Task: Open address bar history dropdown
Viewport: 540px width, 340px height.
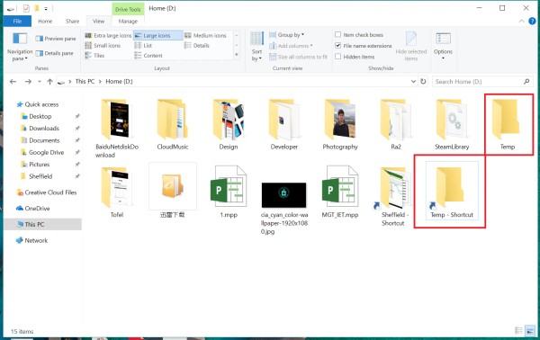Action: (413, 82)
